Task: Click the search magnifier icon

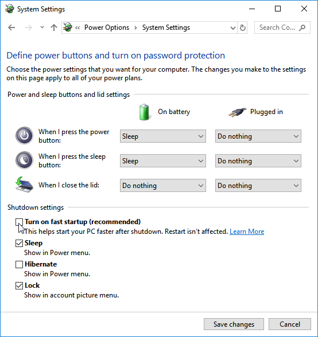Action: pyautogui.click(x=303, y=28)
